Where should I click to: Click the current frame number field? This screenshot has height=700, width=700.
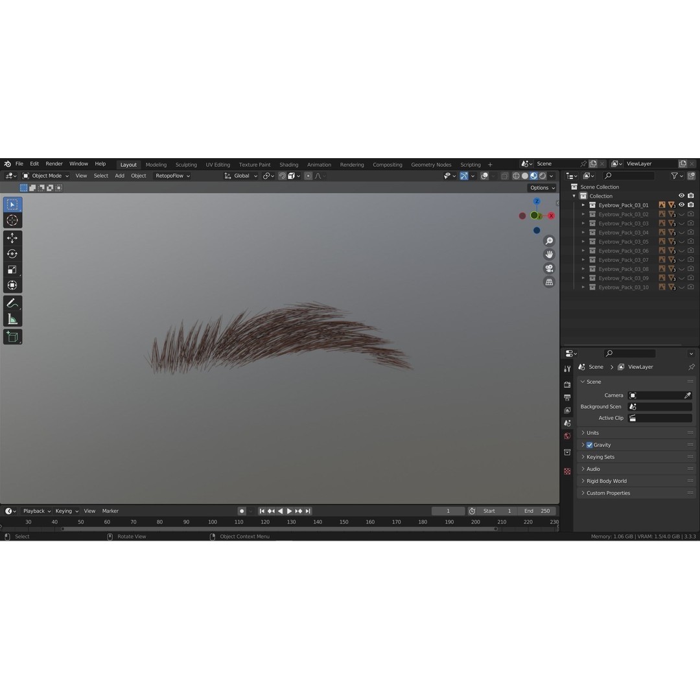tap(449, 511)
